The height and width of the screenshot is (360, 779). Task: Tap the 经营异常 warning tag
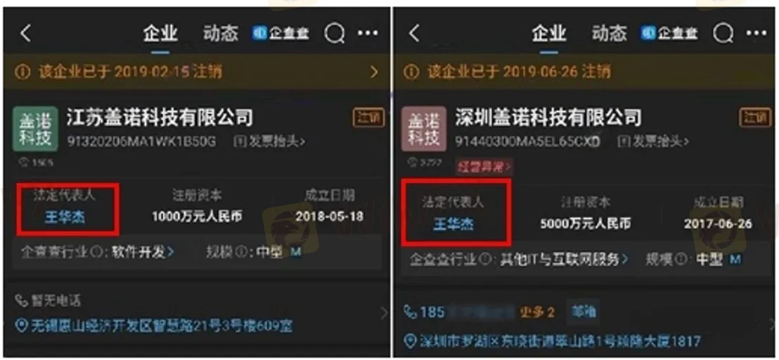click(484, 167)
